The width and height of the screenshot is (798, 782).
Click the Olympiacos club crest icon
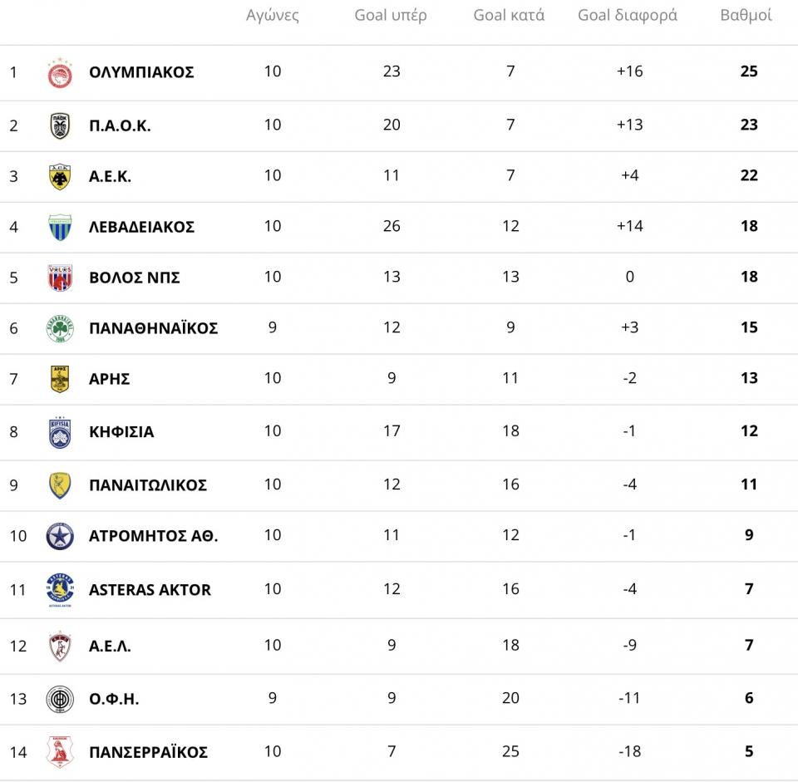pos(60,72)
